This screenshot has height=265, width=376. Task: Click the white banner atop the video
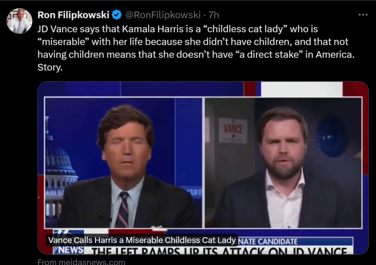(x=302, y=89)
